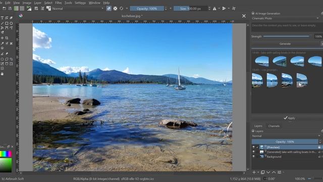Image resolution: width=323 pixels, height=182 pixels.
Task: Select the Text tool in the toolbox
Action: [2, 18]
